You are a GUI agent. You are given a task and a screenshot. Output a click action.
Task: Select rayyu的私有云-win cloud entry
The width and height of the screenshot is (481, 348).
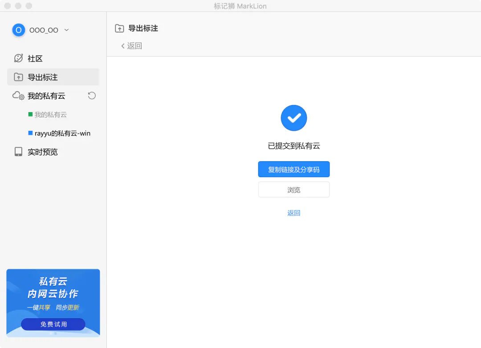(62, 134)
